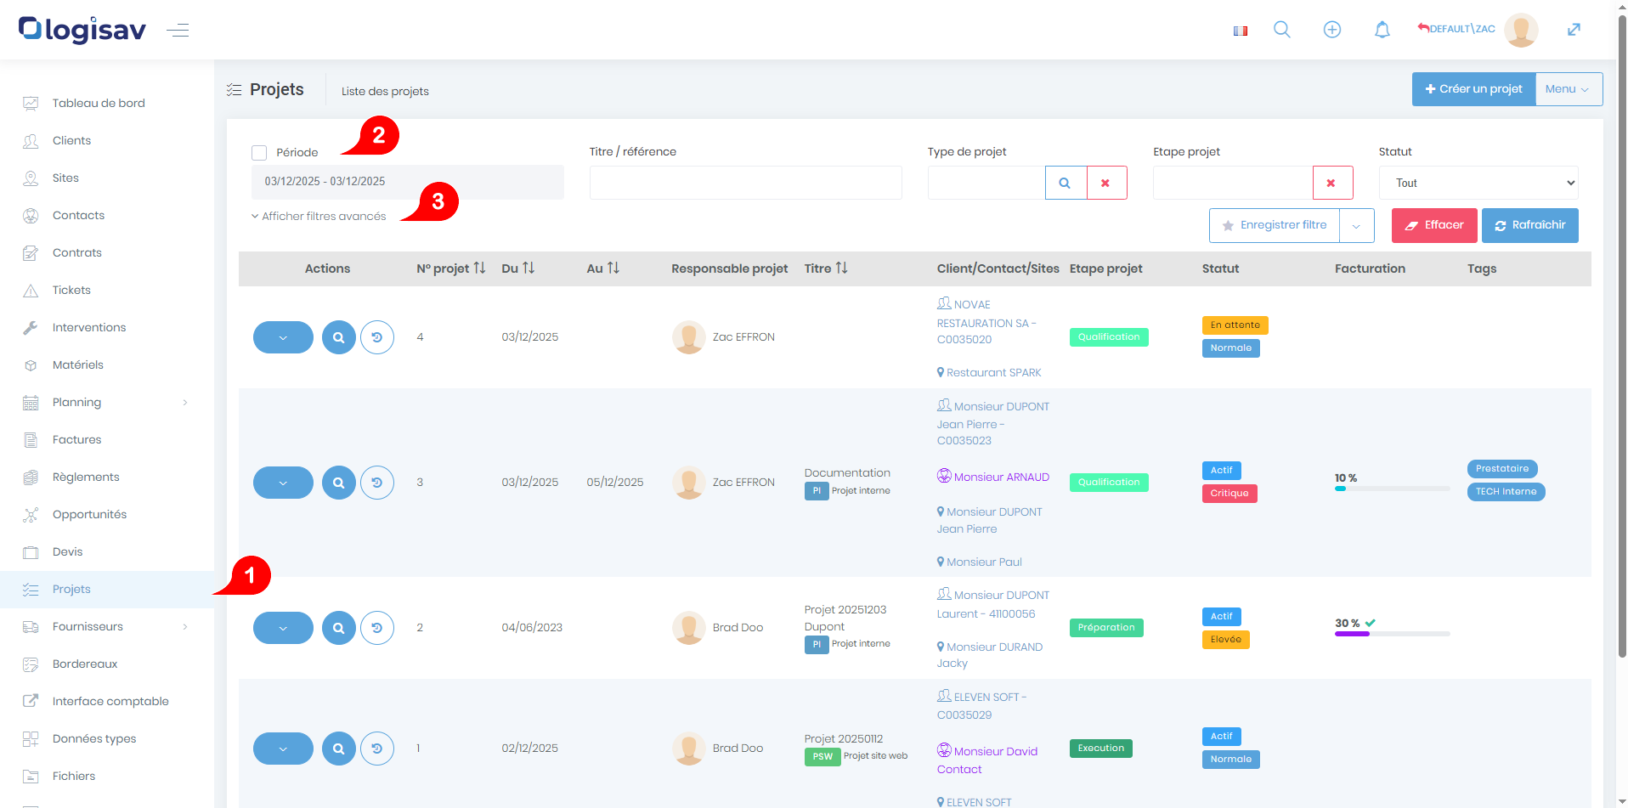Click the Créer un projet button
This screenshot has width=1628, height=808.
[x=1473, y=89]
